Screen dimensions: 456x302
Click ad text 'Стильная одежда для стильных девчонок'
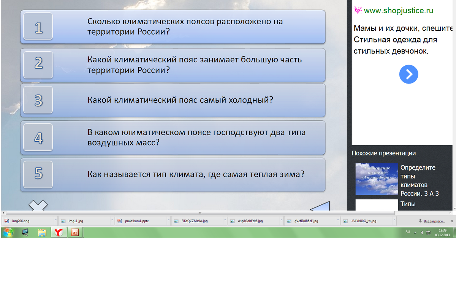395,45
